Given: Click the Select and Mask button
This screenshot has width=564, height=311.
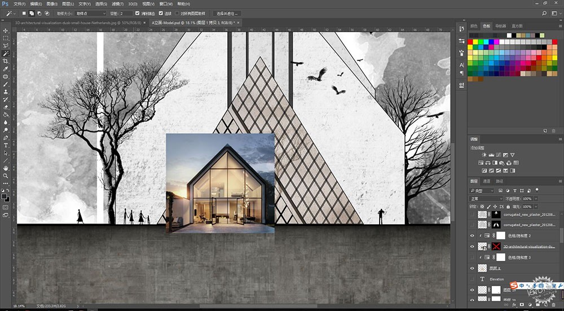Looking at the screenshot, I should [227, 14].
